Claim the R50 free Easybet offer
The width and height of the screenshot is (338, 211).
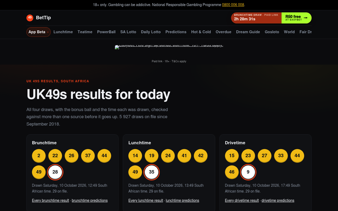click(x=297, y=18)
